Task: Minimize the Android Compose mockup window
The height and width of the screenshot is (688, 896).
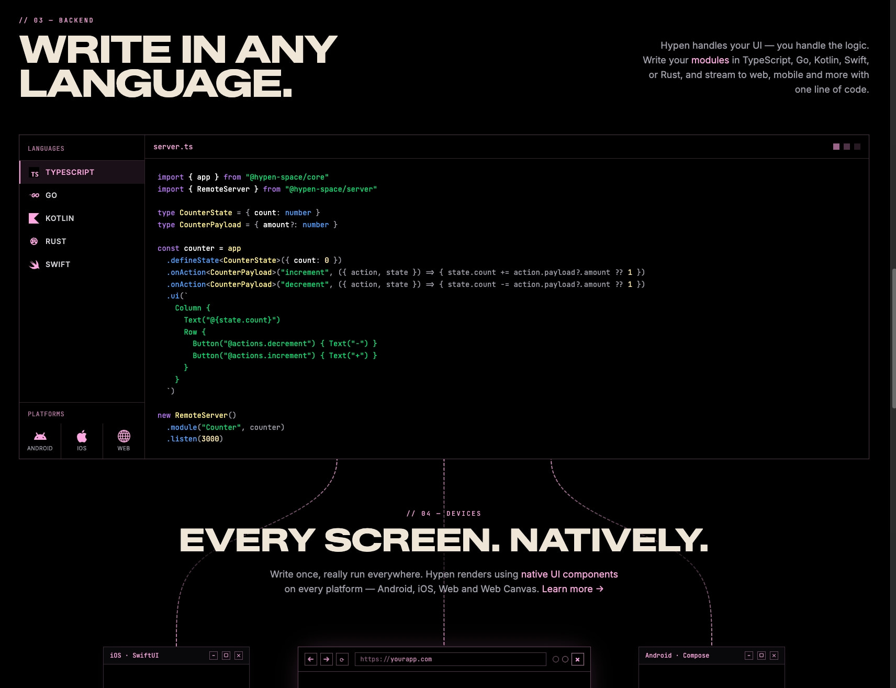Action: pos(749,656)
